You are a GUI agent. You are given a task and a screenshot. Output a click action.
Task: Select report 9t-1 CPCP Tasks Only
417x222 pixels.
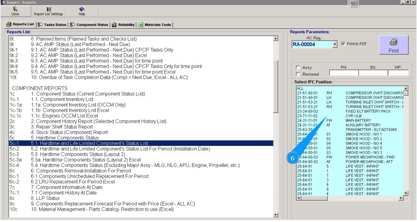coord(141,50)
